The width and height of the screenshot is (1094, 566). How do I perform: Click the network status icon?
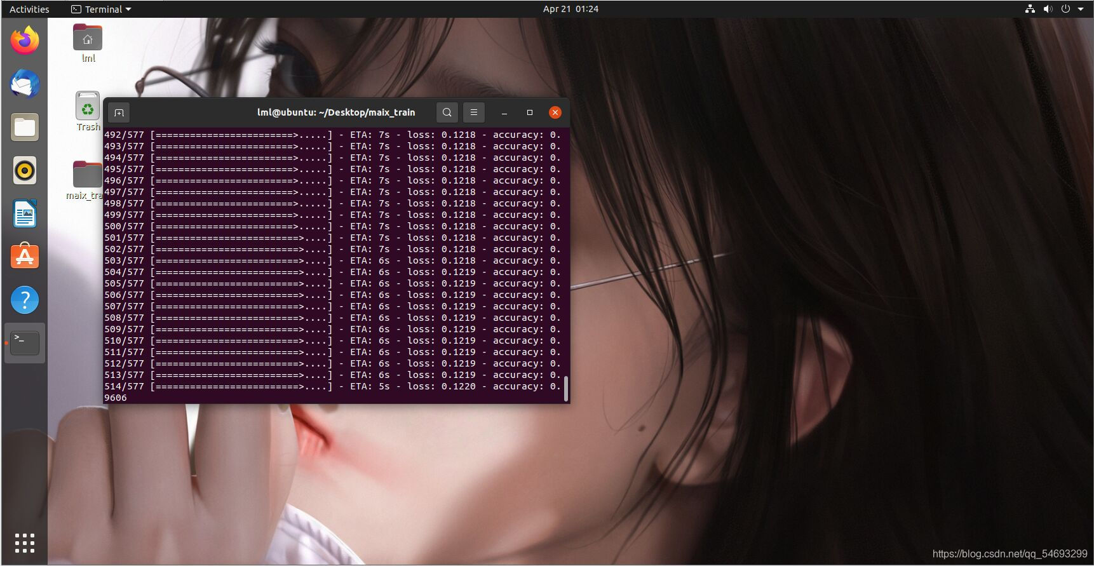point(1030,9)
